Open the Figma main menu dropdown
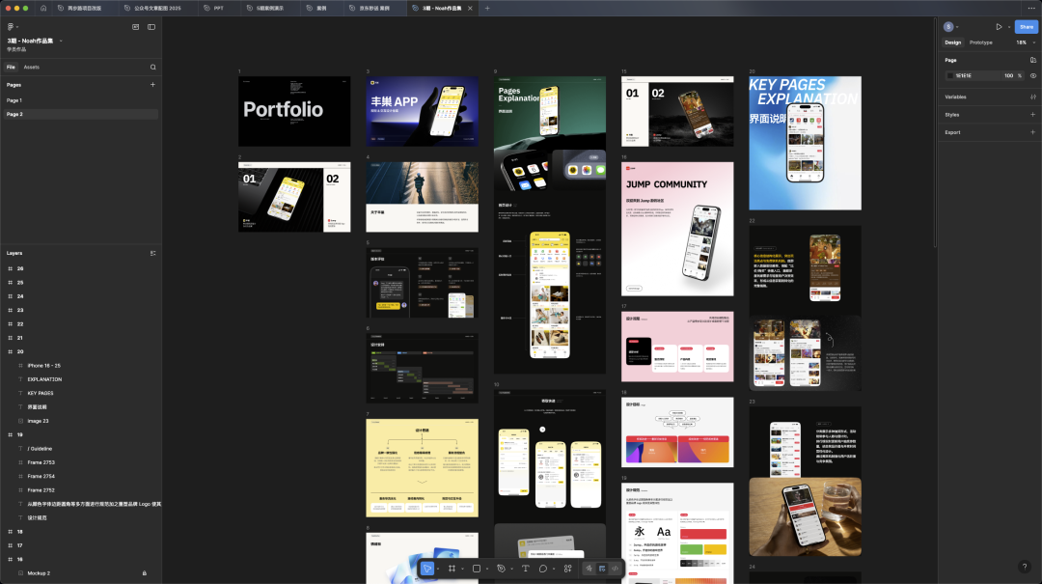 coord(12,27)
